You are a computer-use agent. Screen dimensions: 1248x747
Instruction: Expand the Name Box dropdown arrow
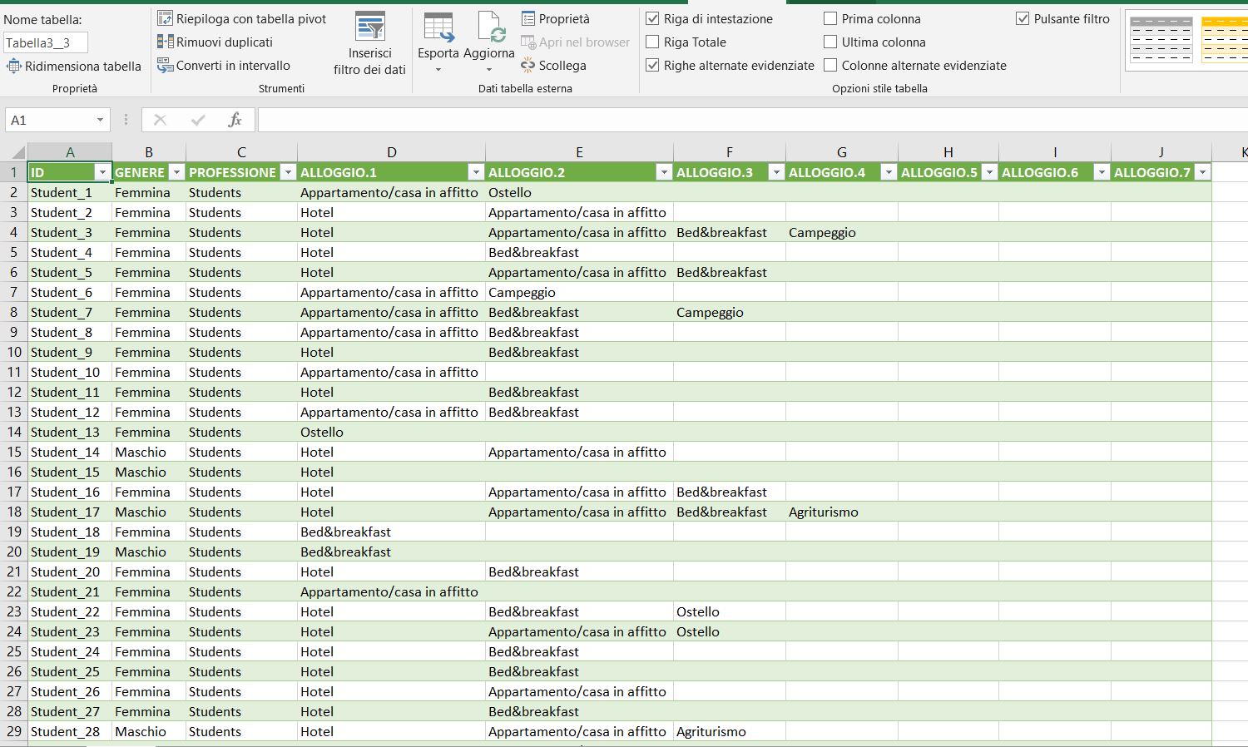coord(100,120)
